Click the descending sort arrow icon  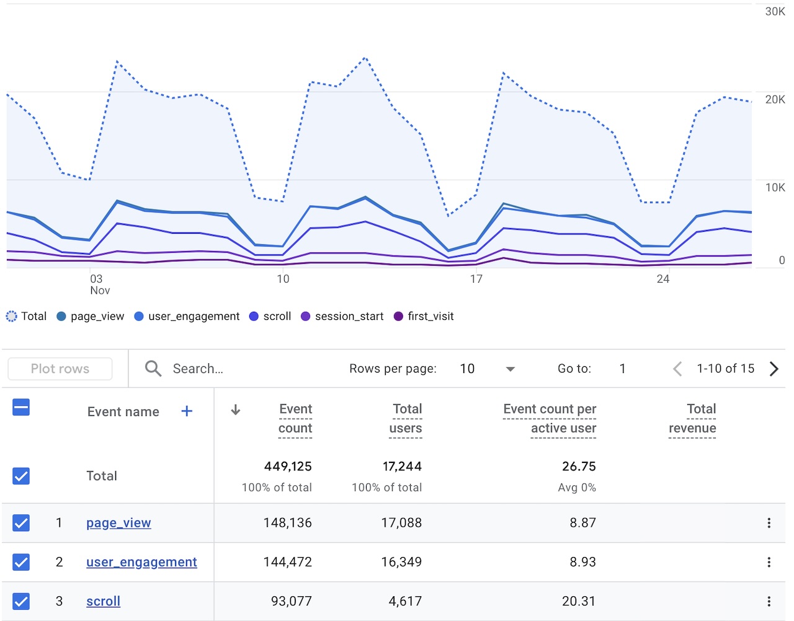pyautogui.click(x=236, y=410)
